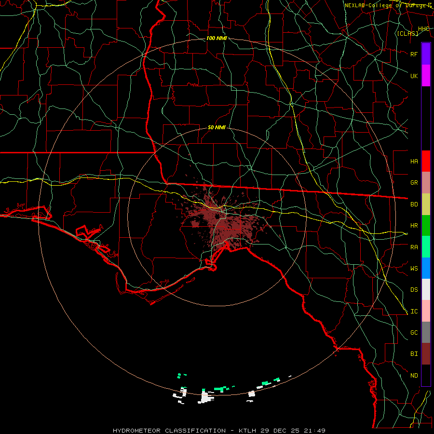Click the UK magenta legend swatch
Screen dimensions: 434x434
click(426, 76)
